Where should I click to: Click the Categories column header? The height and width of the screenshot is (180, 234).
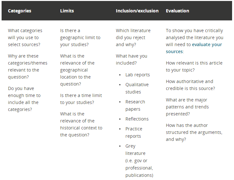[19, 11]
